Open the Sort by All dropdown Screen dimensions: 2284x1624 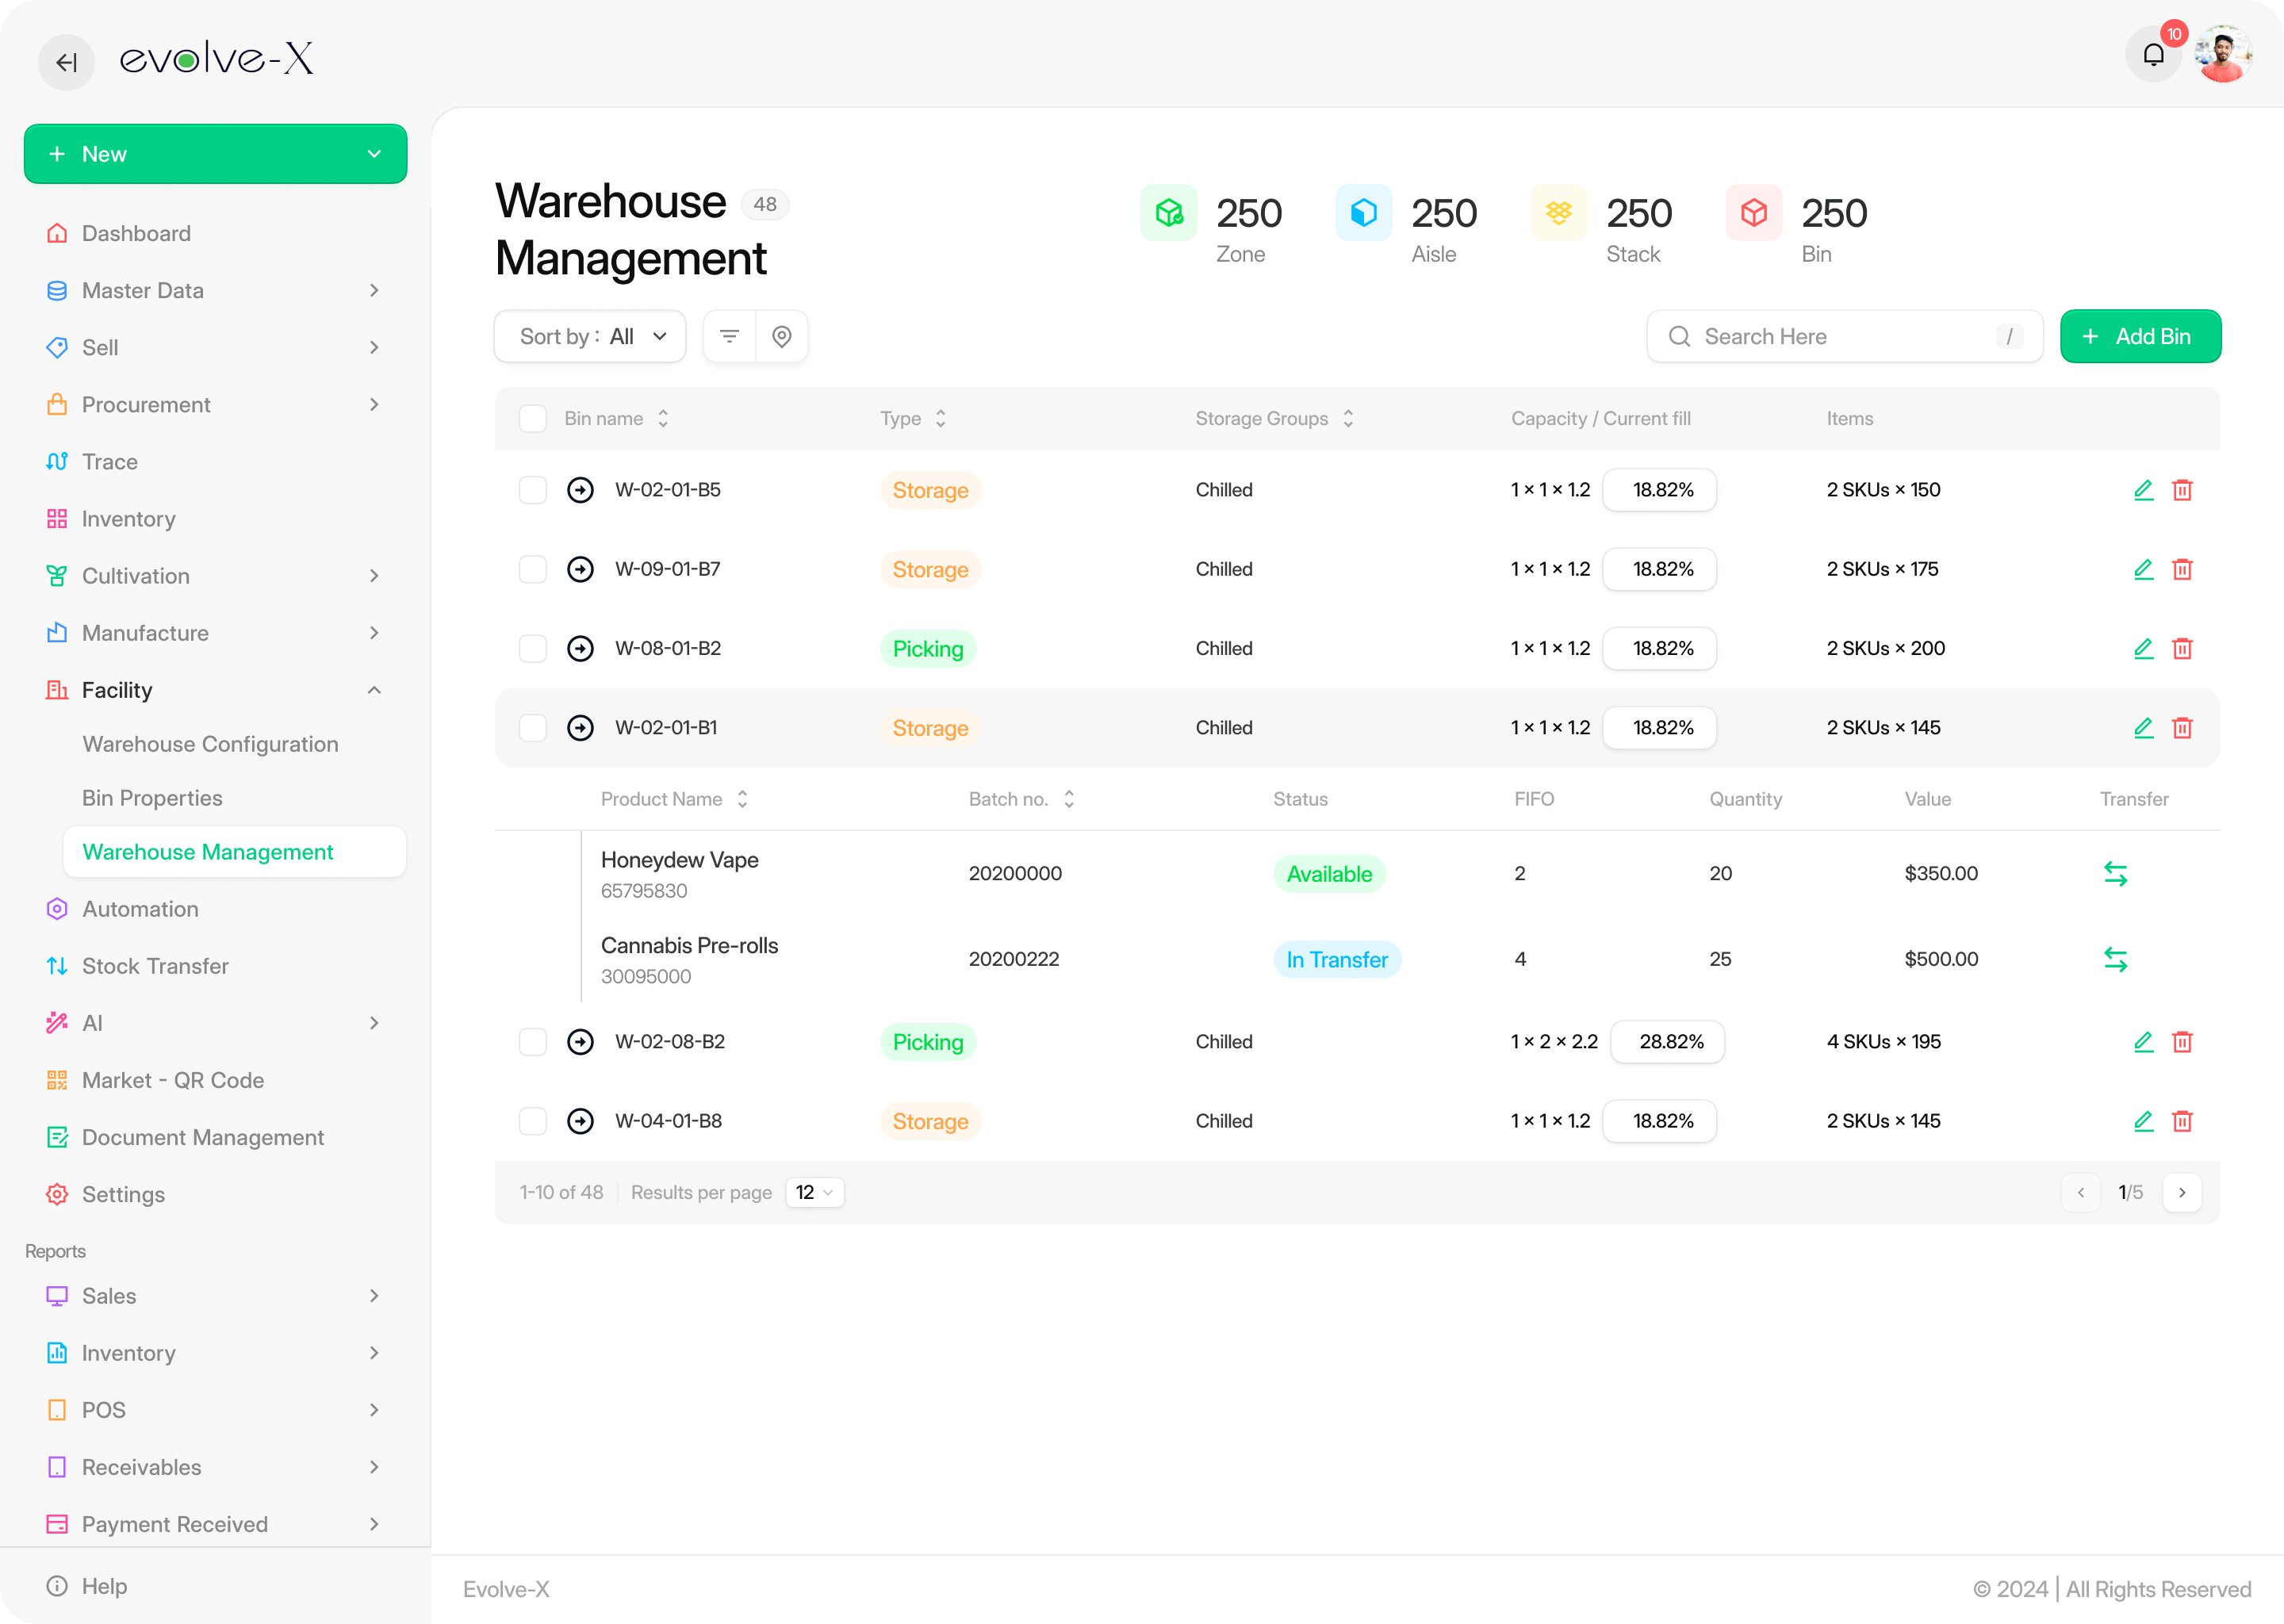tap(590, 336)
